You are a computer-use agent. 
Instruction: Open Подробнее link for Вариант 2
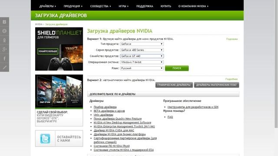click(232, 79)
